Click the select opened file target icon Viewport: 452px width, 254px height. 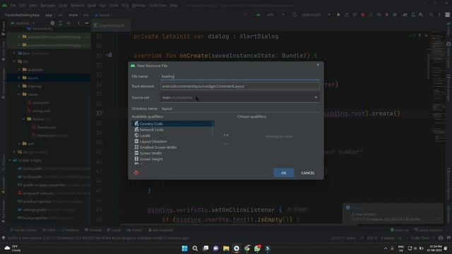coord(52,23)
